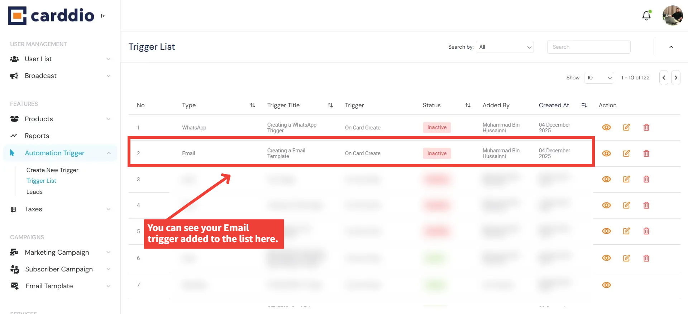Image resolution: width=688 pixels, height=314 pixels.
Task: Click the 'Email' type cell in row 2
Action: click(x=188, y=153)
